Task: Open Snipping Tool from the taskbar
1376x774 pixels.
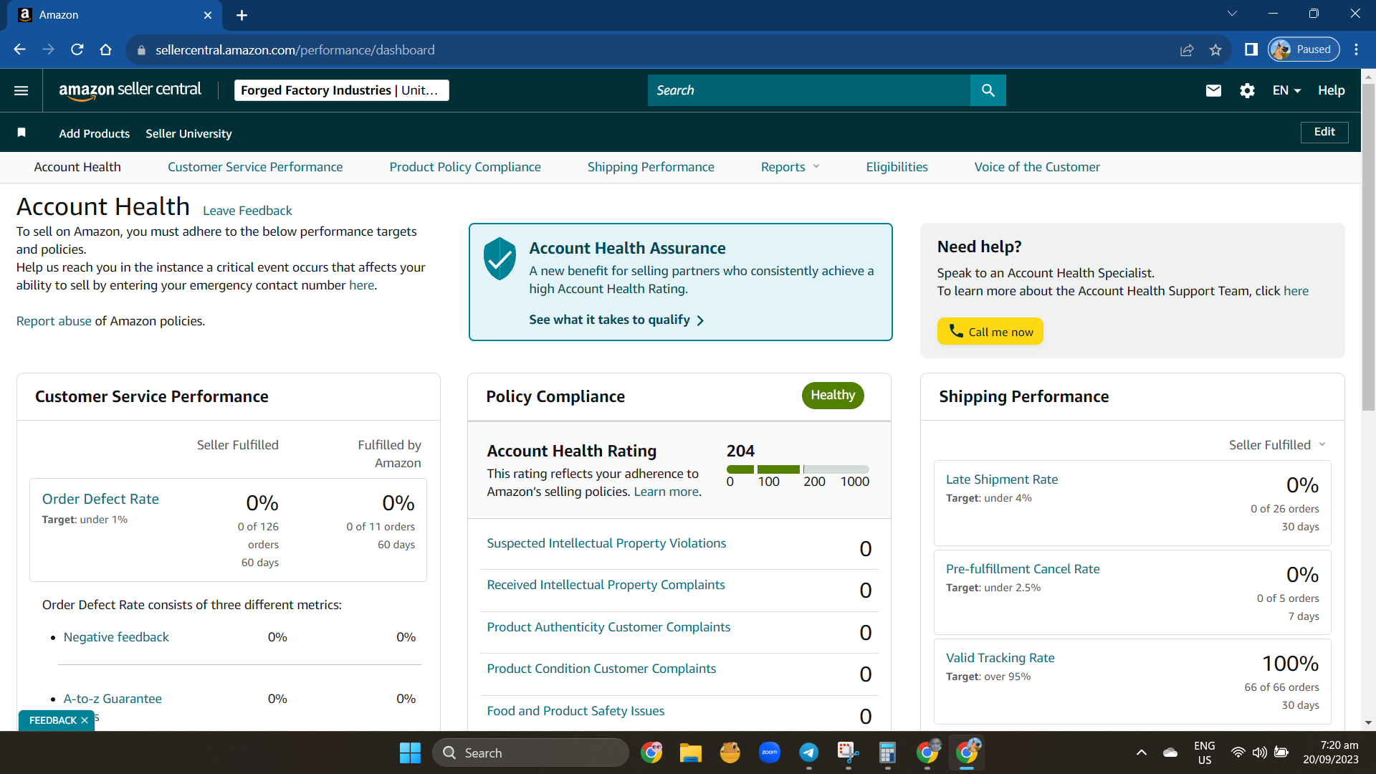Action: pos(849,752)
